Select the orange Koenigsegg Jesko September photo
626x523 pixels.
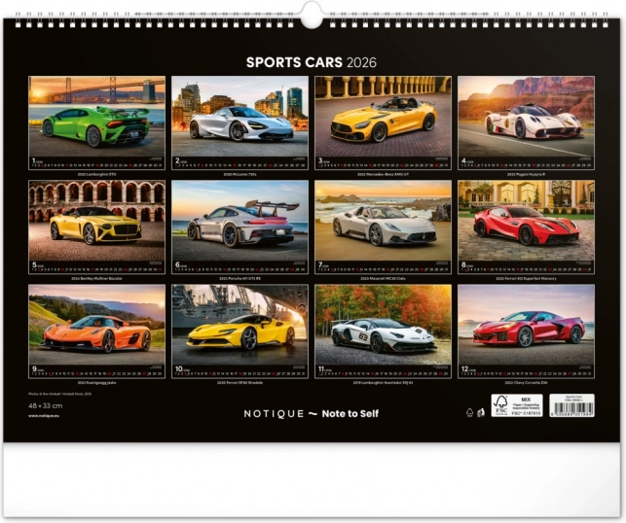coord(96,325)
